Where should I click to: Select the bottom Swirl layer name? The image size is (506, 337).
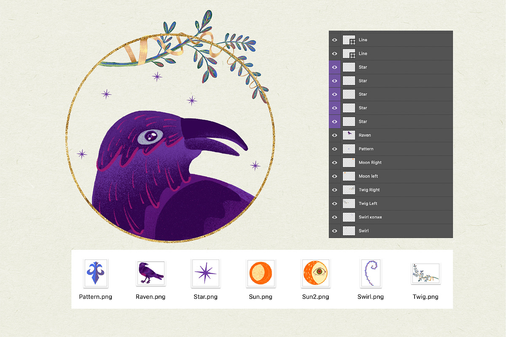pos(363,231)
